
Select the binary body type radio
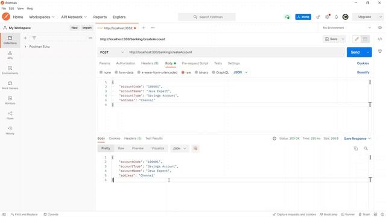tap(196, 72)
